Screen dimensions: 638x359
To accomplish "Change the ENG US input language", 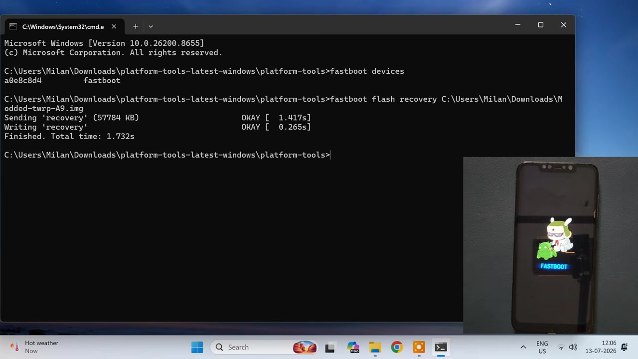I will tap(542, 347).
